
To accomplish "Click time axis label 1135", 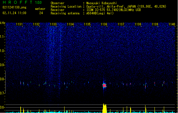I will tap(87, 24).
